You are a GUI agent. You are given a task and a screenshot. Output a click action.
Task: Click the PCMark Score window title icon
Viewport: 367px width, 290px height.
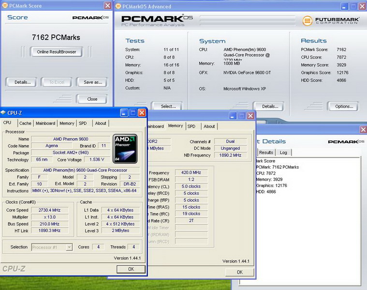(5, 5)
